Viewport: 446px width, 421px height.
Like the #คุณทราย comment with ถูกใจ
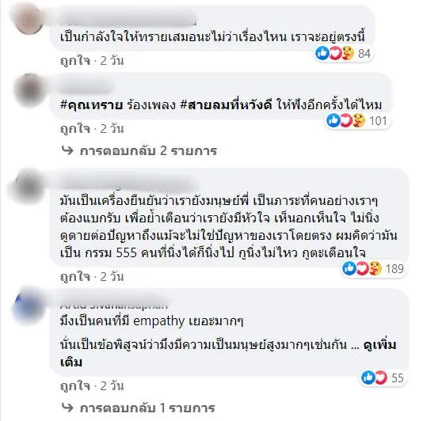click(x=75, y=129)
